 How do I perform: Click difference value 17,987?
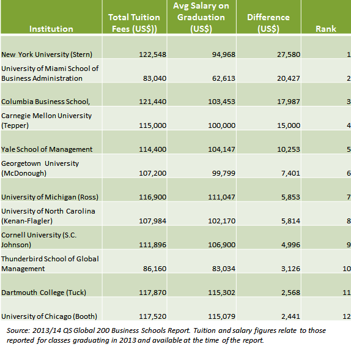(289, 102)
